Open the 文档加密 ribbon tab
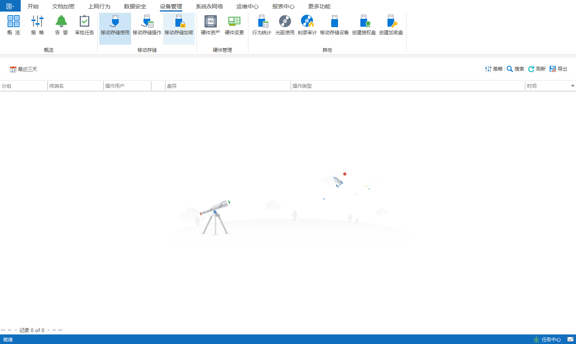Viewport: 576px width, 344px height. [63, 6]
